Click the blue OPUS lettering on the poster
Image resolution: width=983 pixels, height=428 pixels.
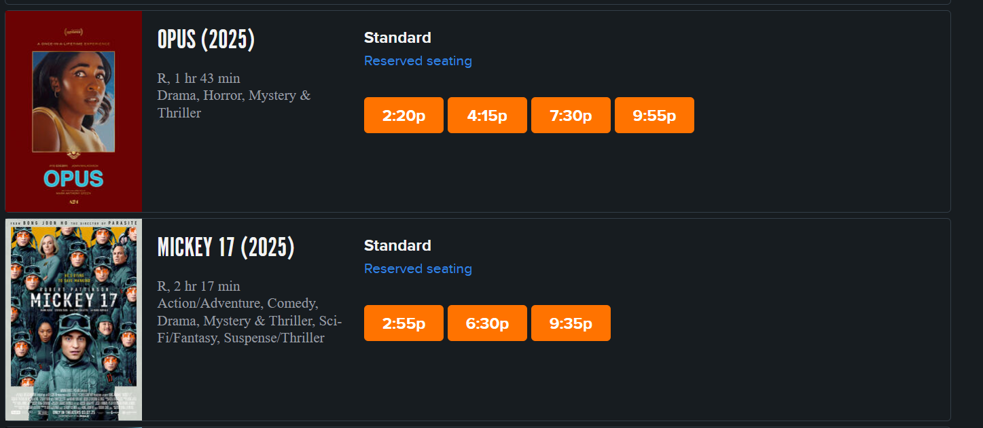click(x=73, y=179)
